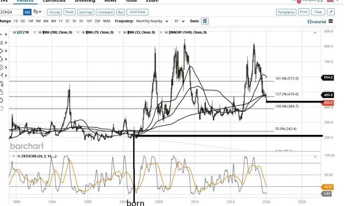Screen dimensions: 344x206
Task: Toggle visibility of MAEXP (1440, Close, 0)
Action: tap(167, 32)
